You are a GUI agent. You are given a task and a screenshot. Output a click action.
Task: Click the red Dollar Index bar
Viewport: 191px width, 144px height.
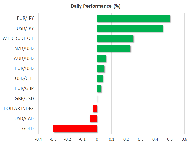[x=95, y=109]
